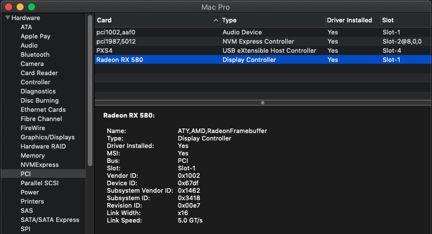432x234 pixels.
Task: Select SATA/SATA Express in sidebar
Action: 50,220
